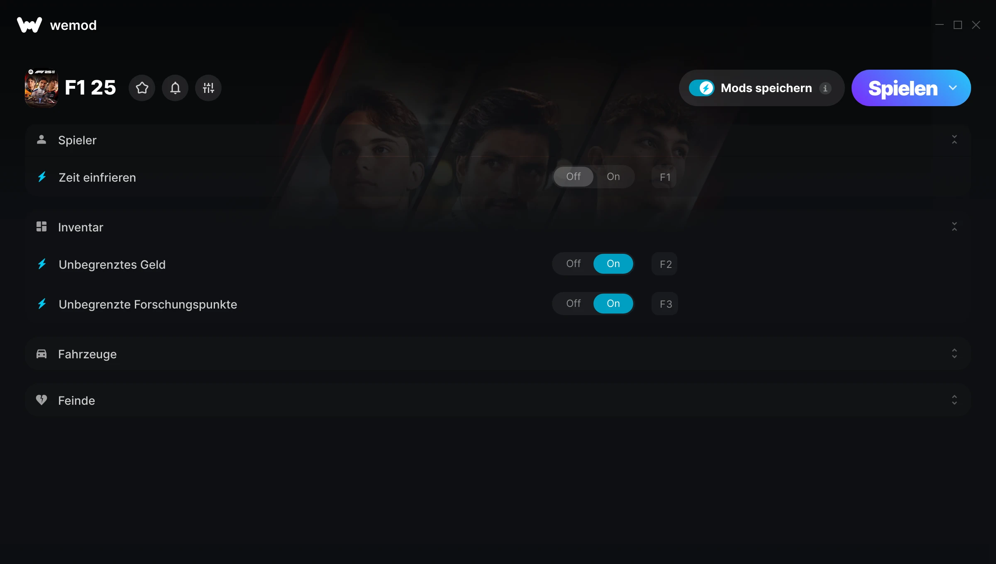Click the lightning icon next to Zeit einfrieren
Viewport: 996px width, 564px height.
pos(42,177)
